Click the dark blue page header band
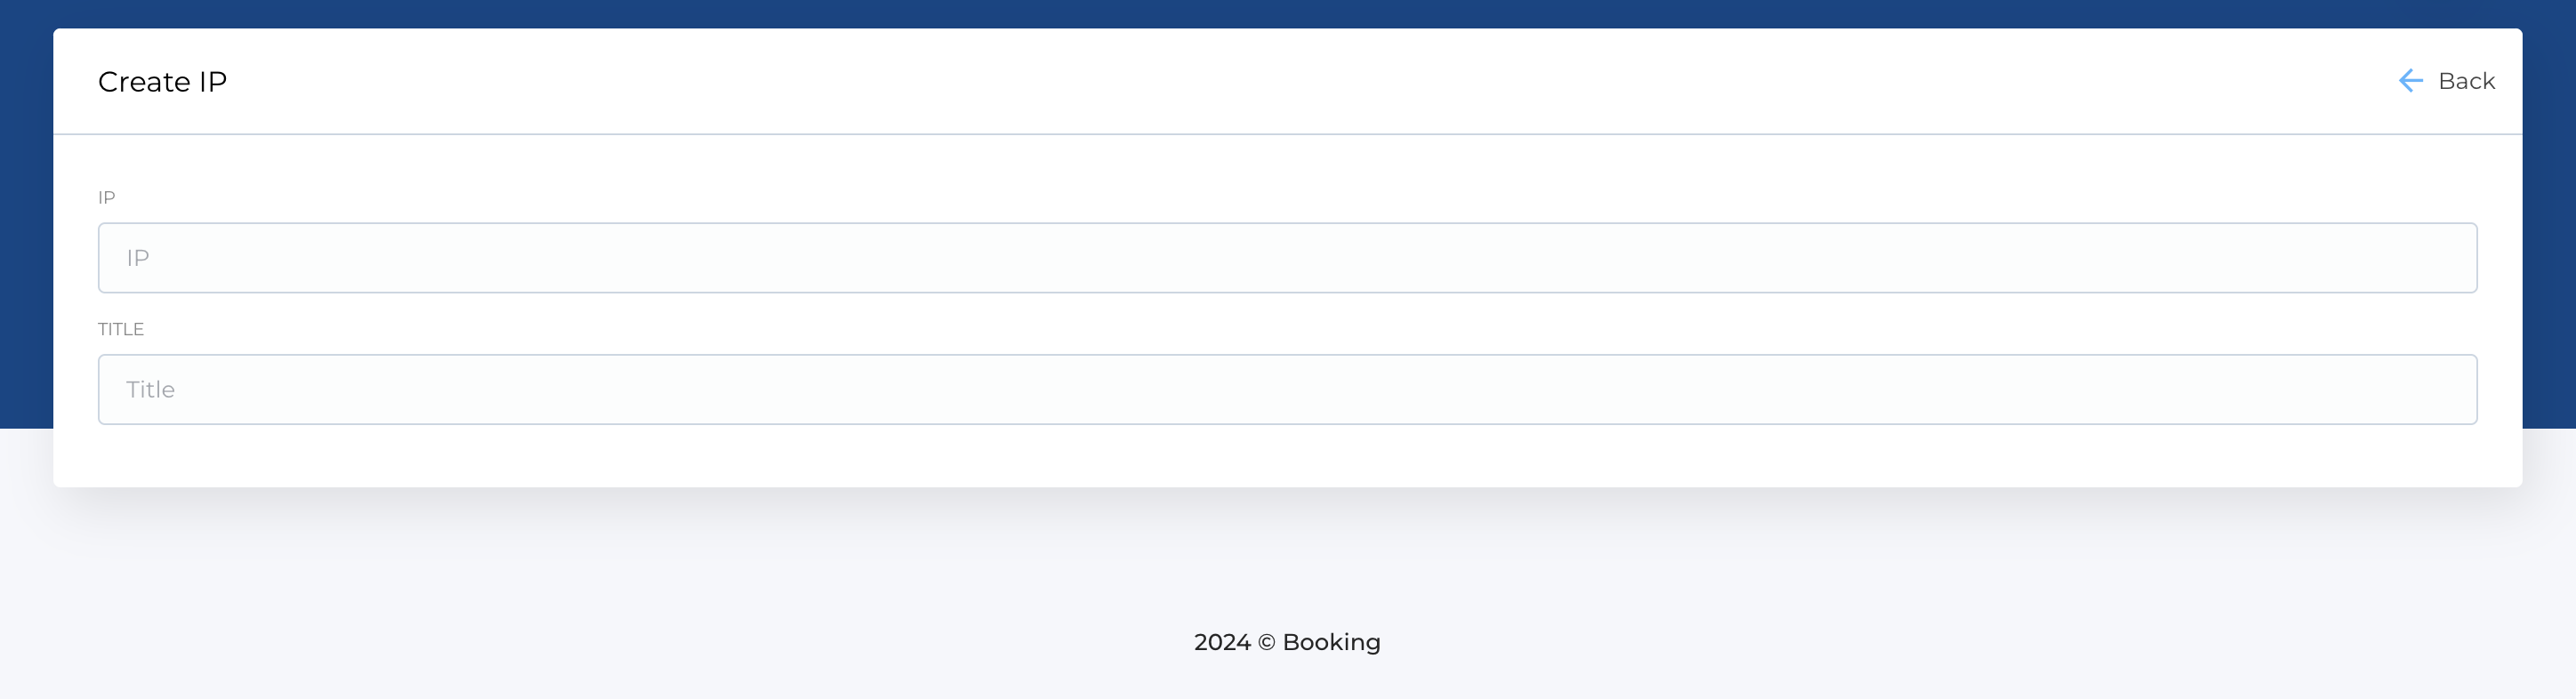The width and height of the screenshot is (2576, 699). (1287, 13)
